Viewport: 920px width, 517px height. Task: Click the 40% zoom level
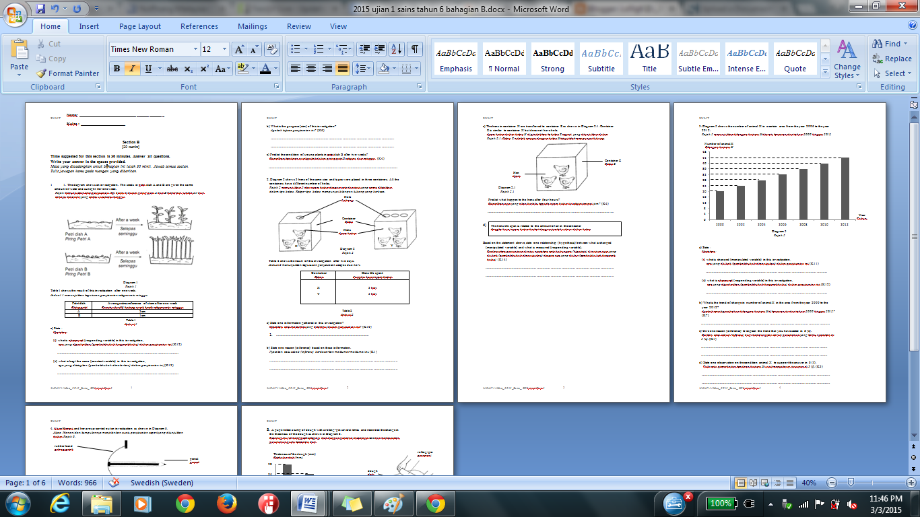(808, 483)
